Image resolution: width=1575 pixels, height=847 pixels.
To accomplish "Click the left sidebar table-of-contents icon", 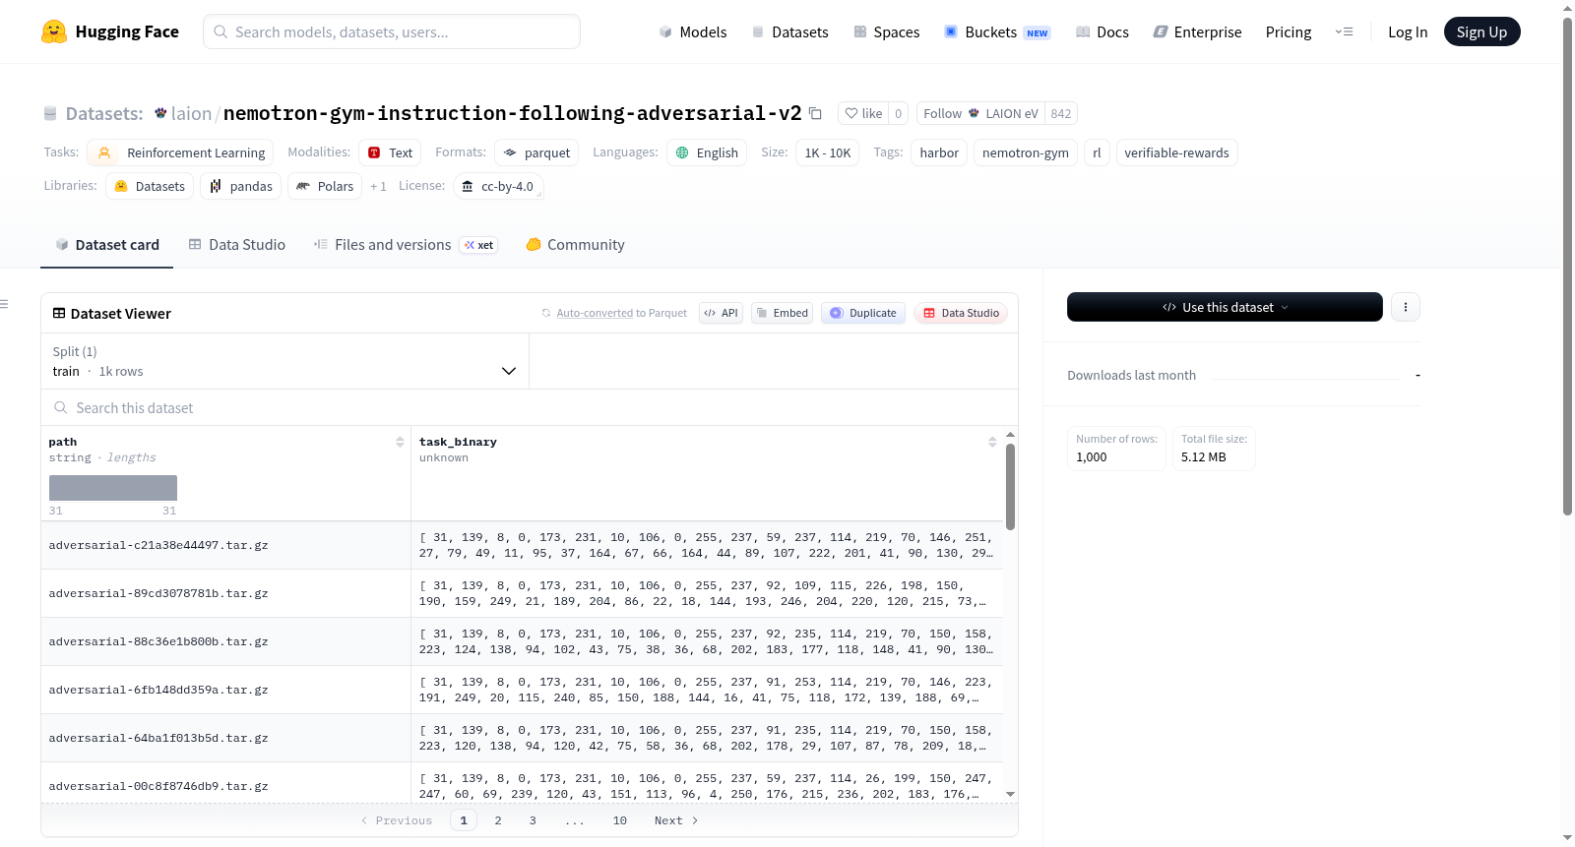I will point(5,304).
